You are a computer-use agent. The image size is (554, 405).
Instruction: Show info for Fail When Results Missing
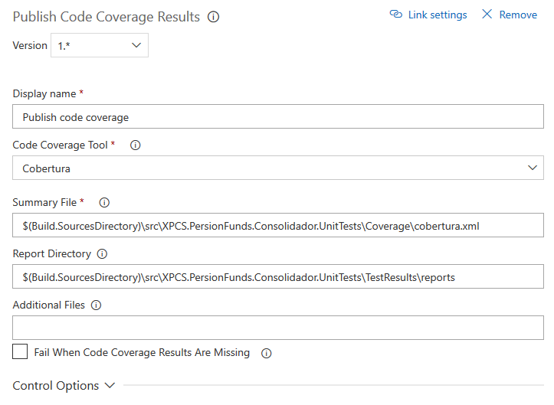pyautogui.click(x=267, y=353)
